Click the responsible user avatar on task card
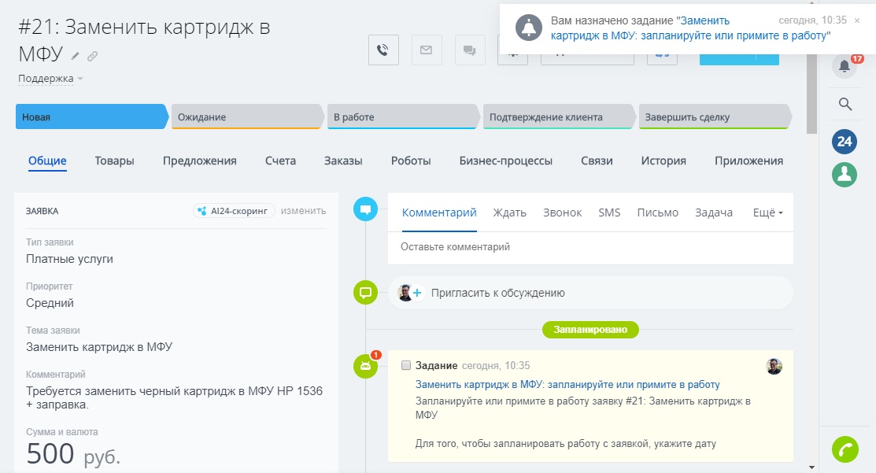 click(x=774, y=366)
